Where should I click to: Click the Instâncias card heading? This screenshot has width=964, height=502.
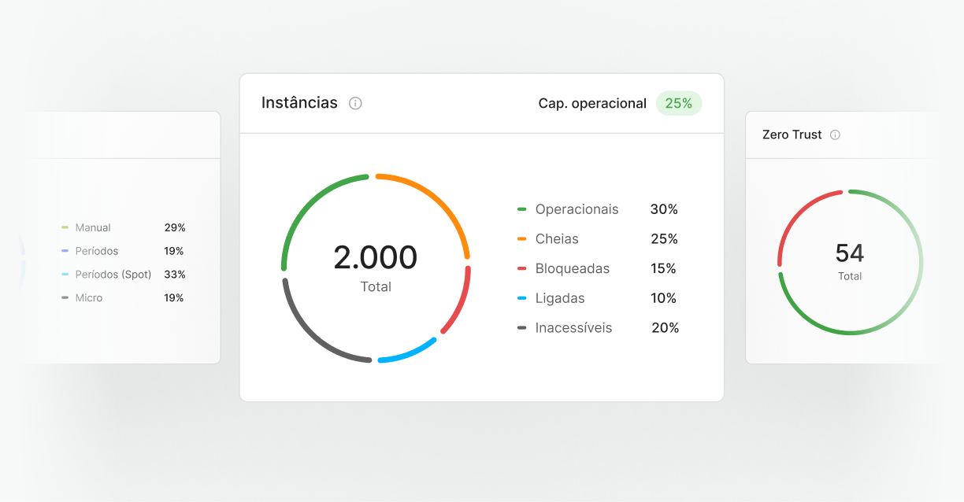click(x=299, y=103)
